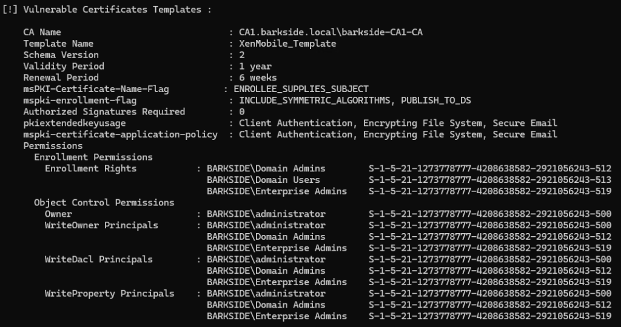The width and height of the screenshot is (621, 327).
Task: Click the CA1.barkside.local\barkside-CA1-CA value
Action: pyautogui.click(x=331, y=32)
